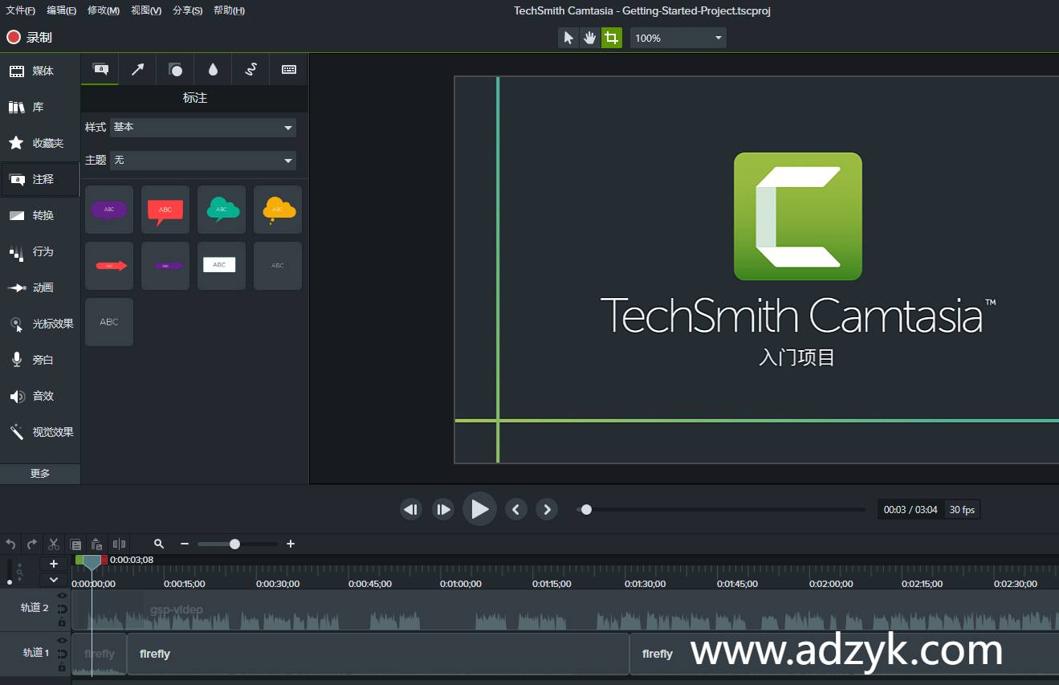The height and width of the screenshot is (685, 1059).
Task: Select the Arrows and Lines annotation tab
Action: (136, 69)
